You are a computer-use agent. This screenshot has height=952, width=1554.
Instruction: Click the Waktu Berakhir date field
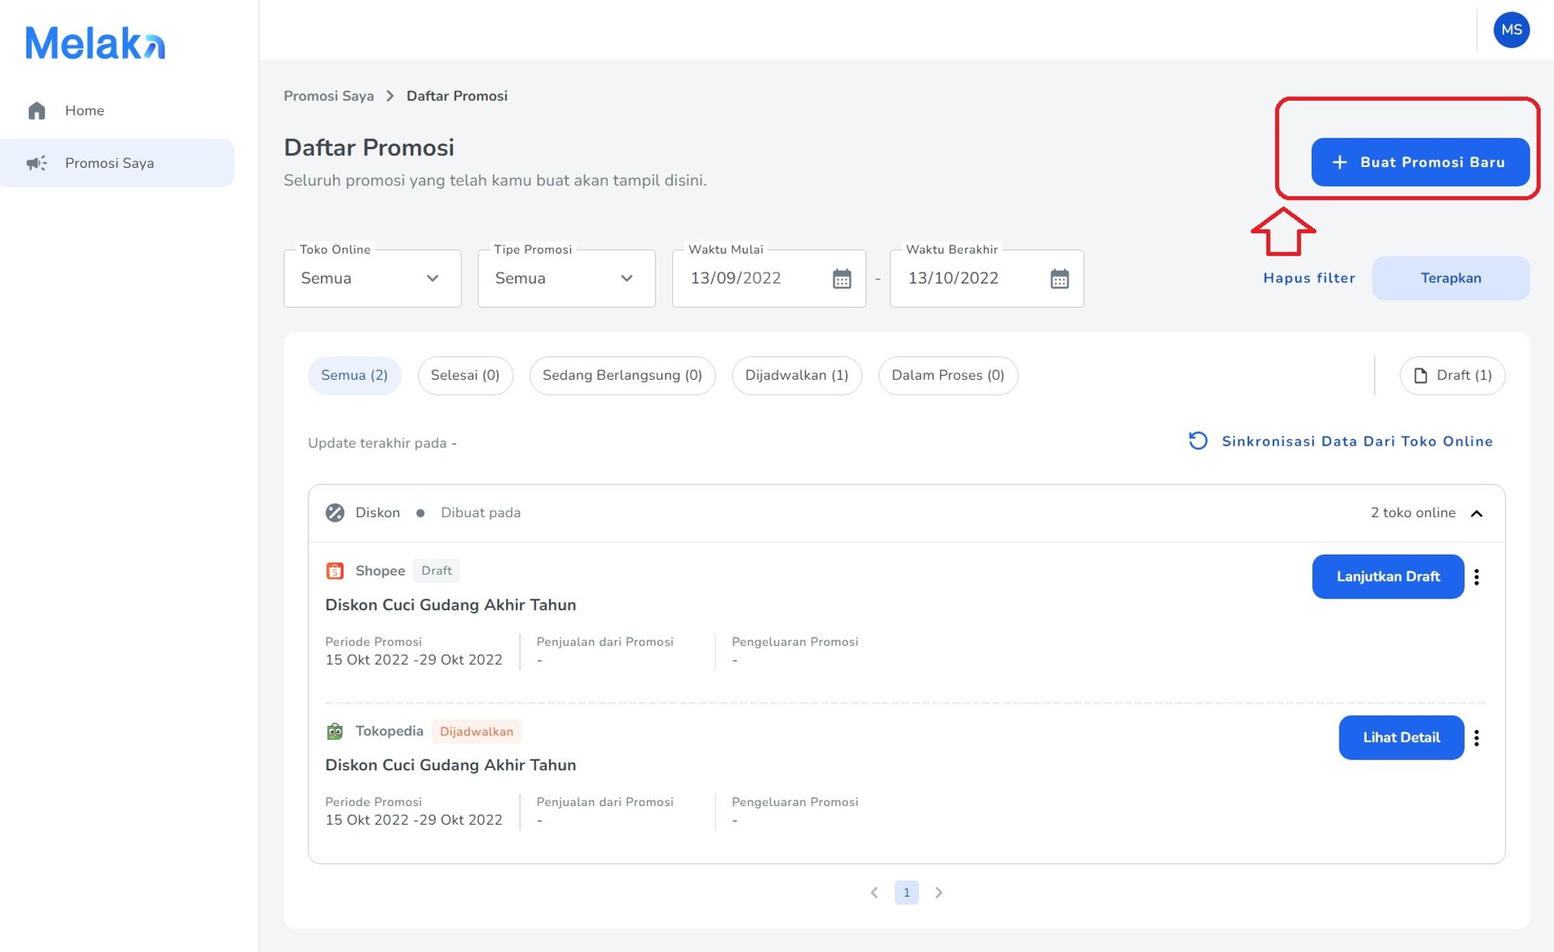tap(987, 278)
